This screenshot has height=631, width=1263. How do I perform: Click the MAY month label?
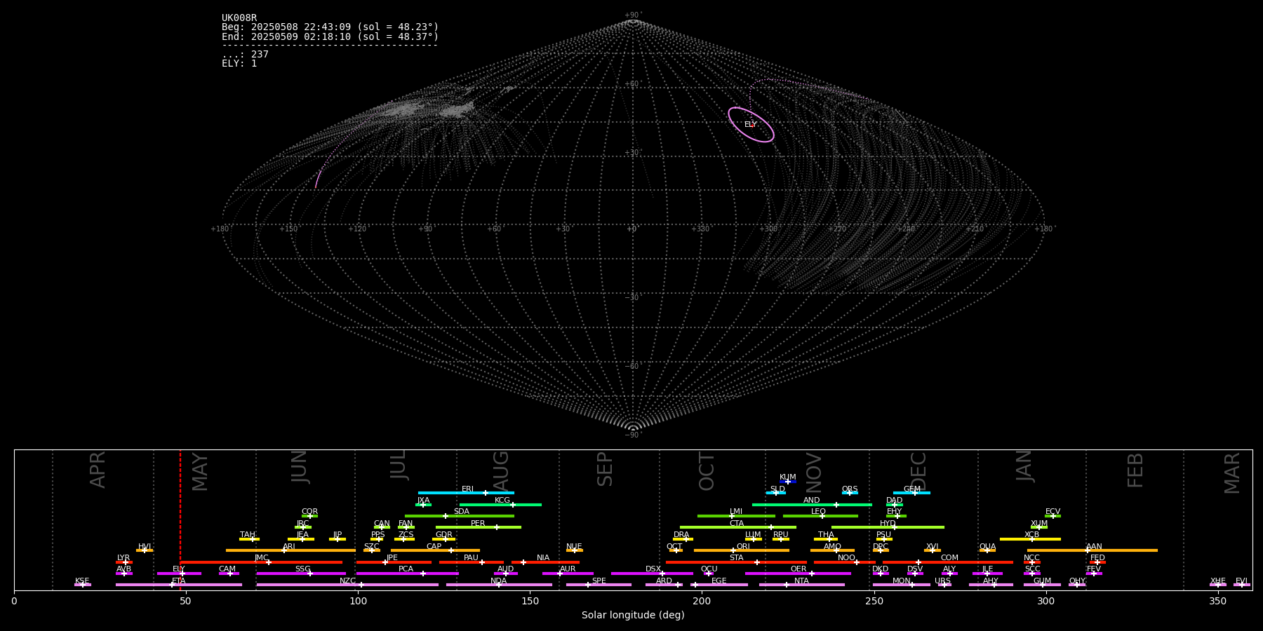pos(200,472)
